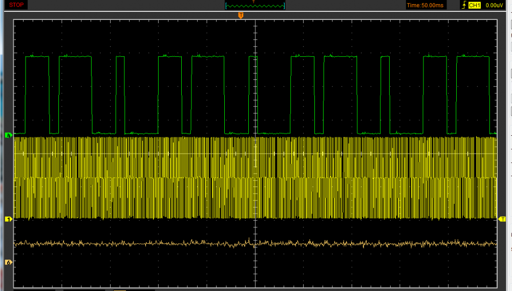
Task: Click the first green pulse at far left
Action: coord(37,56)
